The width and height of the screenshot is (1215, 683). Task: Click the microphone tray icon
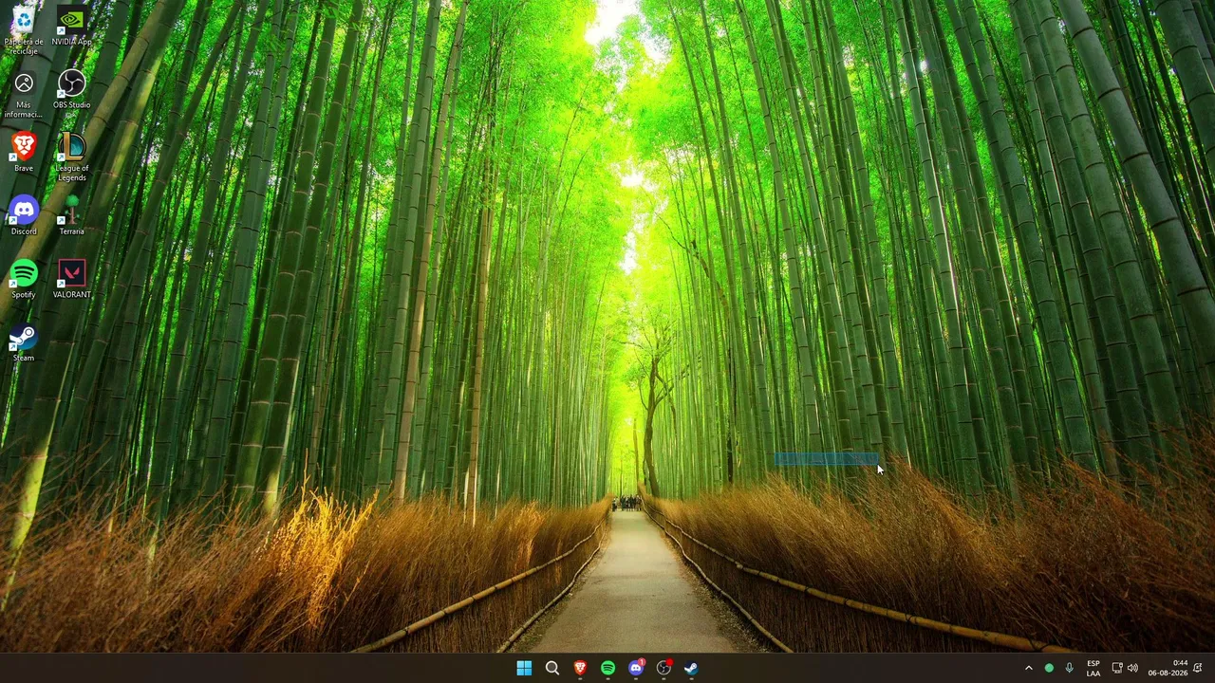click(1069, 668)
